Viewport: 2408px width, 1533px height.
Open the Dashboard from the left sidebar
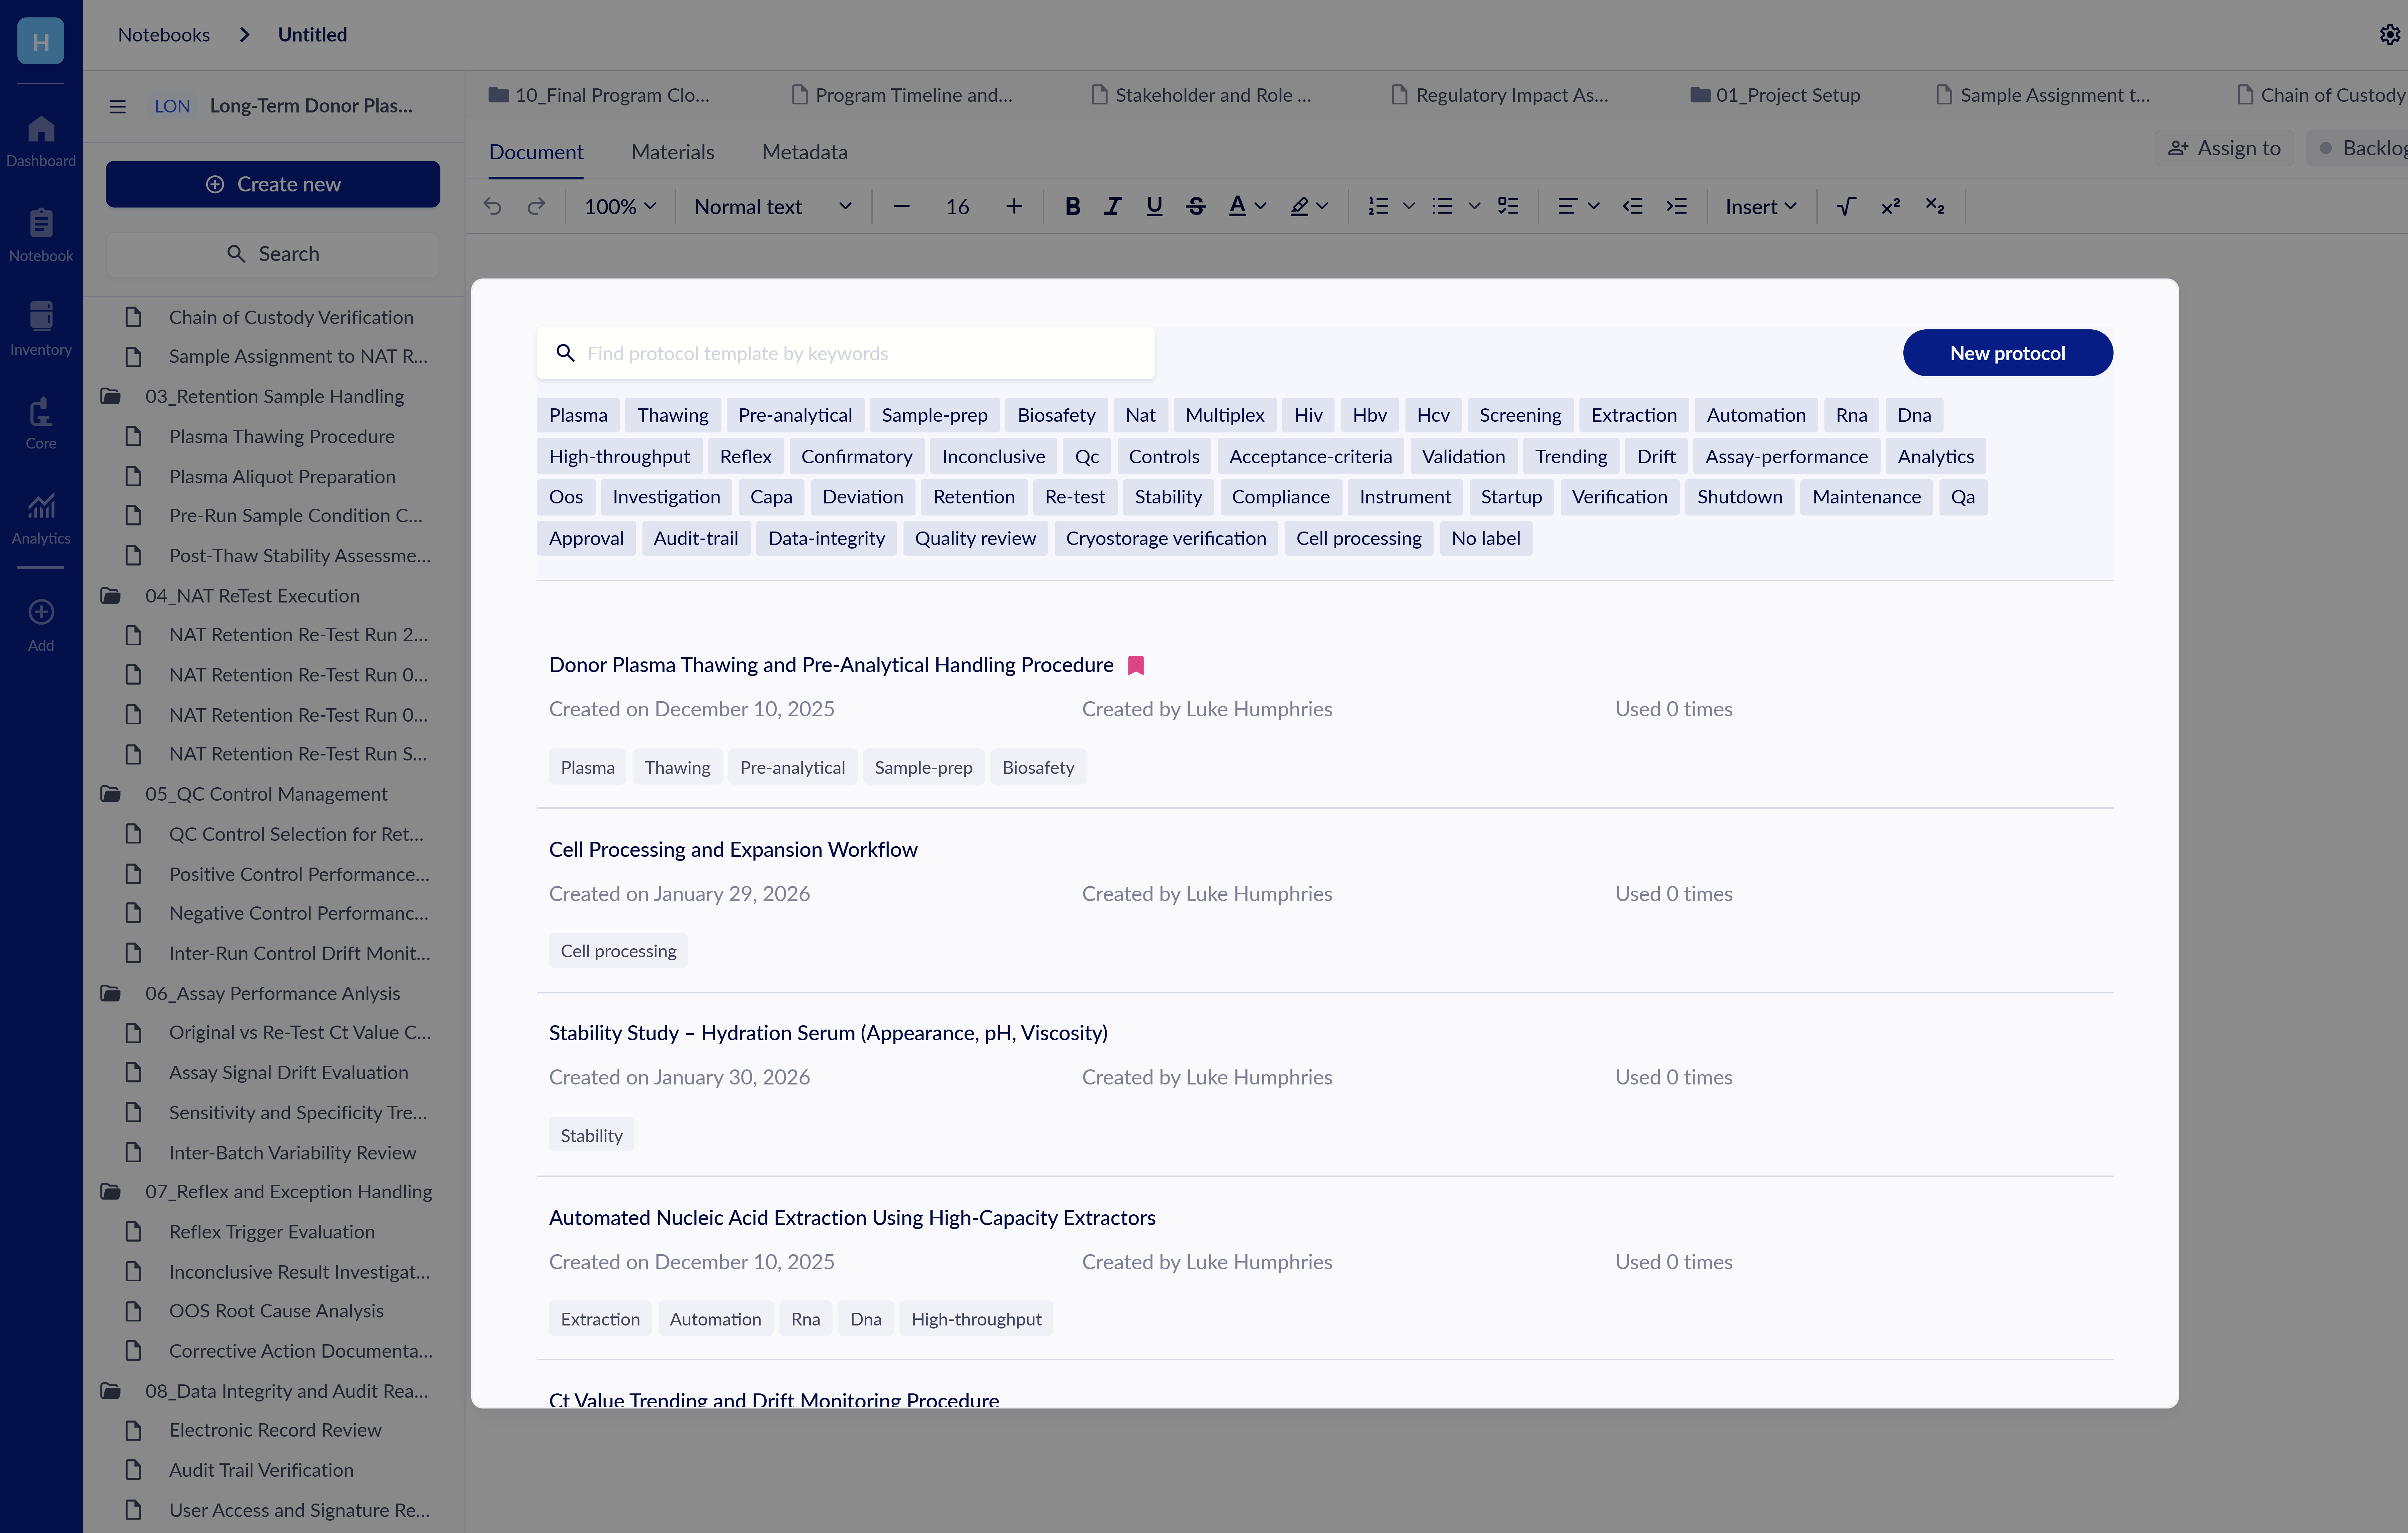40,140
